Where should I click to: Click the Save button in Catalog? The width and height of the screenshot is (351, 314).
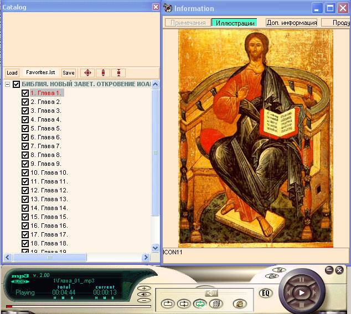(69, 72)
